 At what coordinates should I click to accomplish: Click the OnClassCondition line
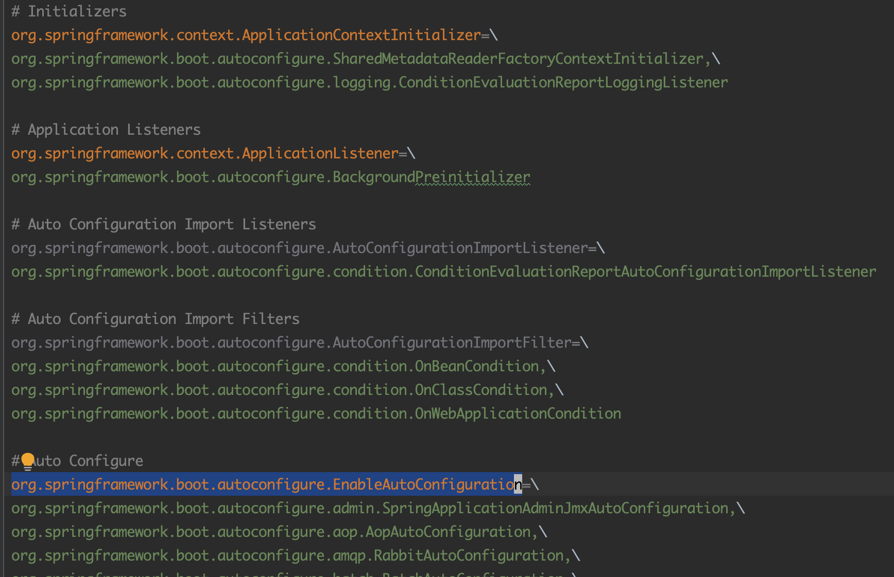click(287, 390)
